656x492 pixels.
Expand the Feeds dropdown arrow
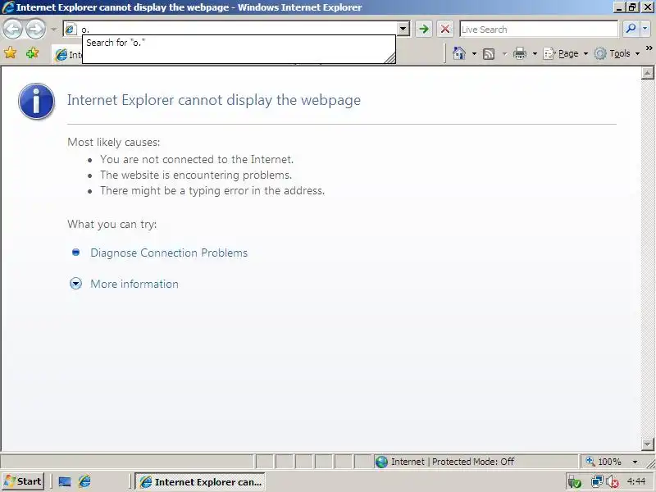[x=504, y=53]
